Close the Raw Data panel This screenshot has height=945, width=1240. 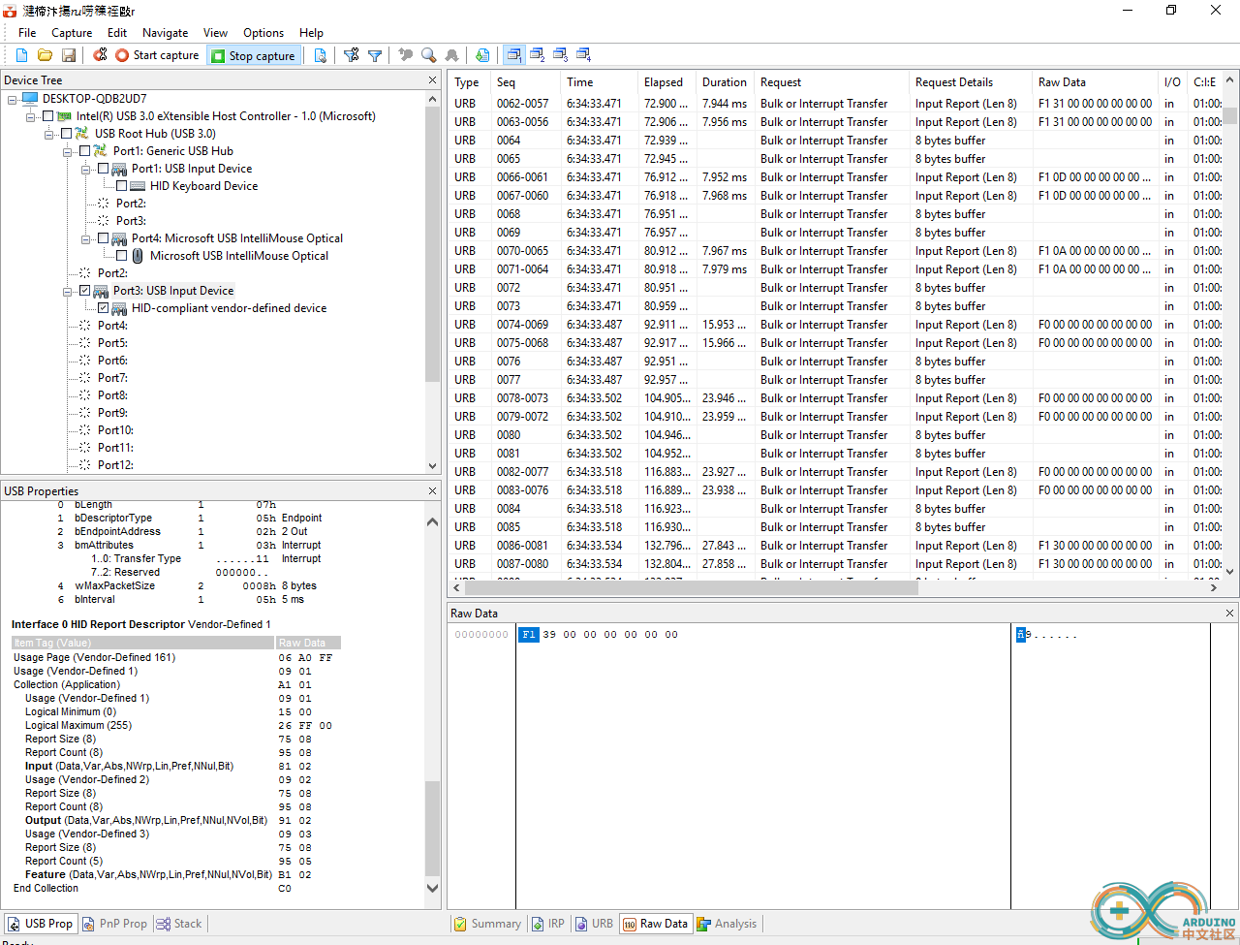click(x=1229, y=614)
